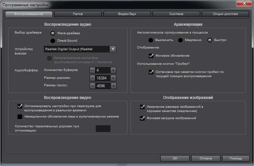Switch to the Папка tab
The width and height of the screenshot is (254, 166).
point(78,14)
